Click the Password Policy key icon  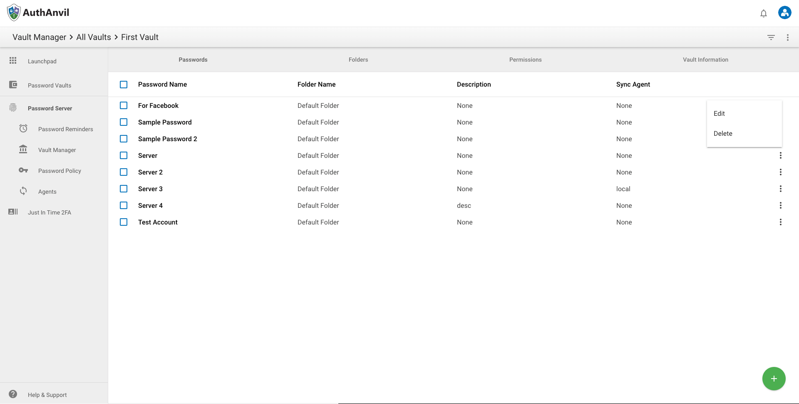[23, 170]
